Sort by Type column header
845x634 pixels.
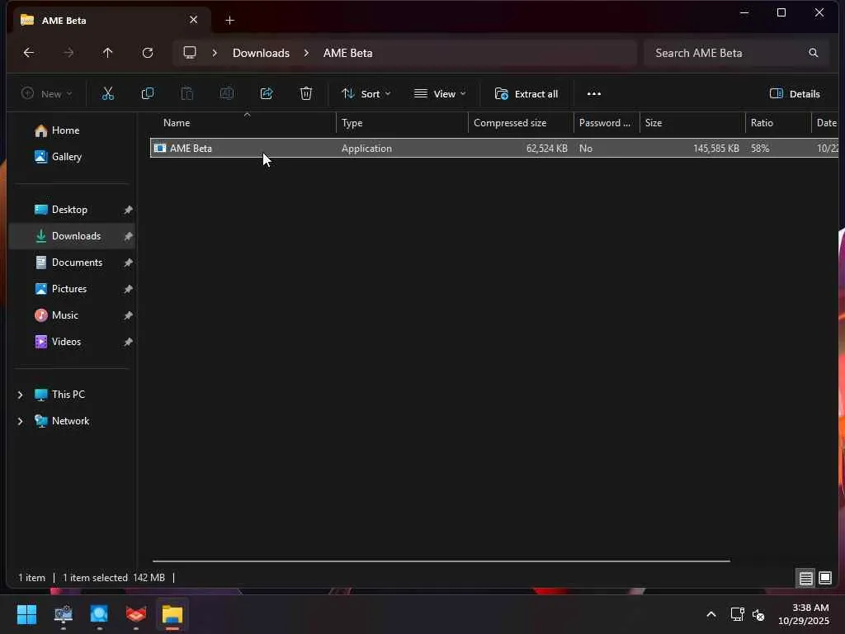click(x=402, y=123)
